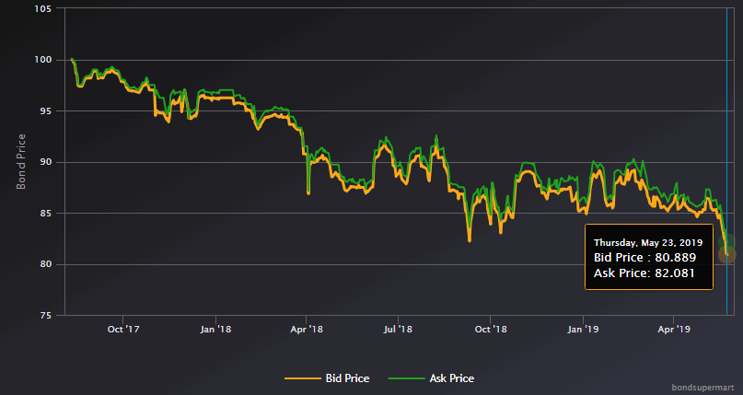Click the highlighted May 23, 2019 data point marker
743x395 pixels.
[727, 255]
